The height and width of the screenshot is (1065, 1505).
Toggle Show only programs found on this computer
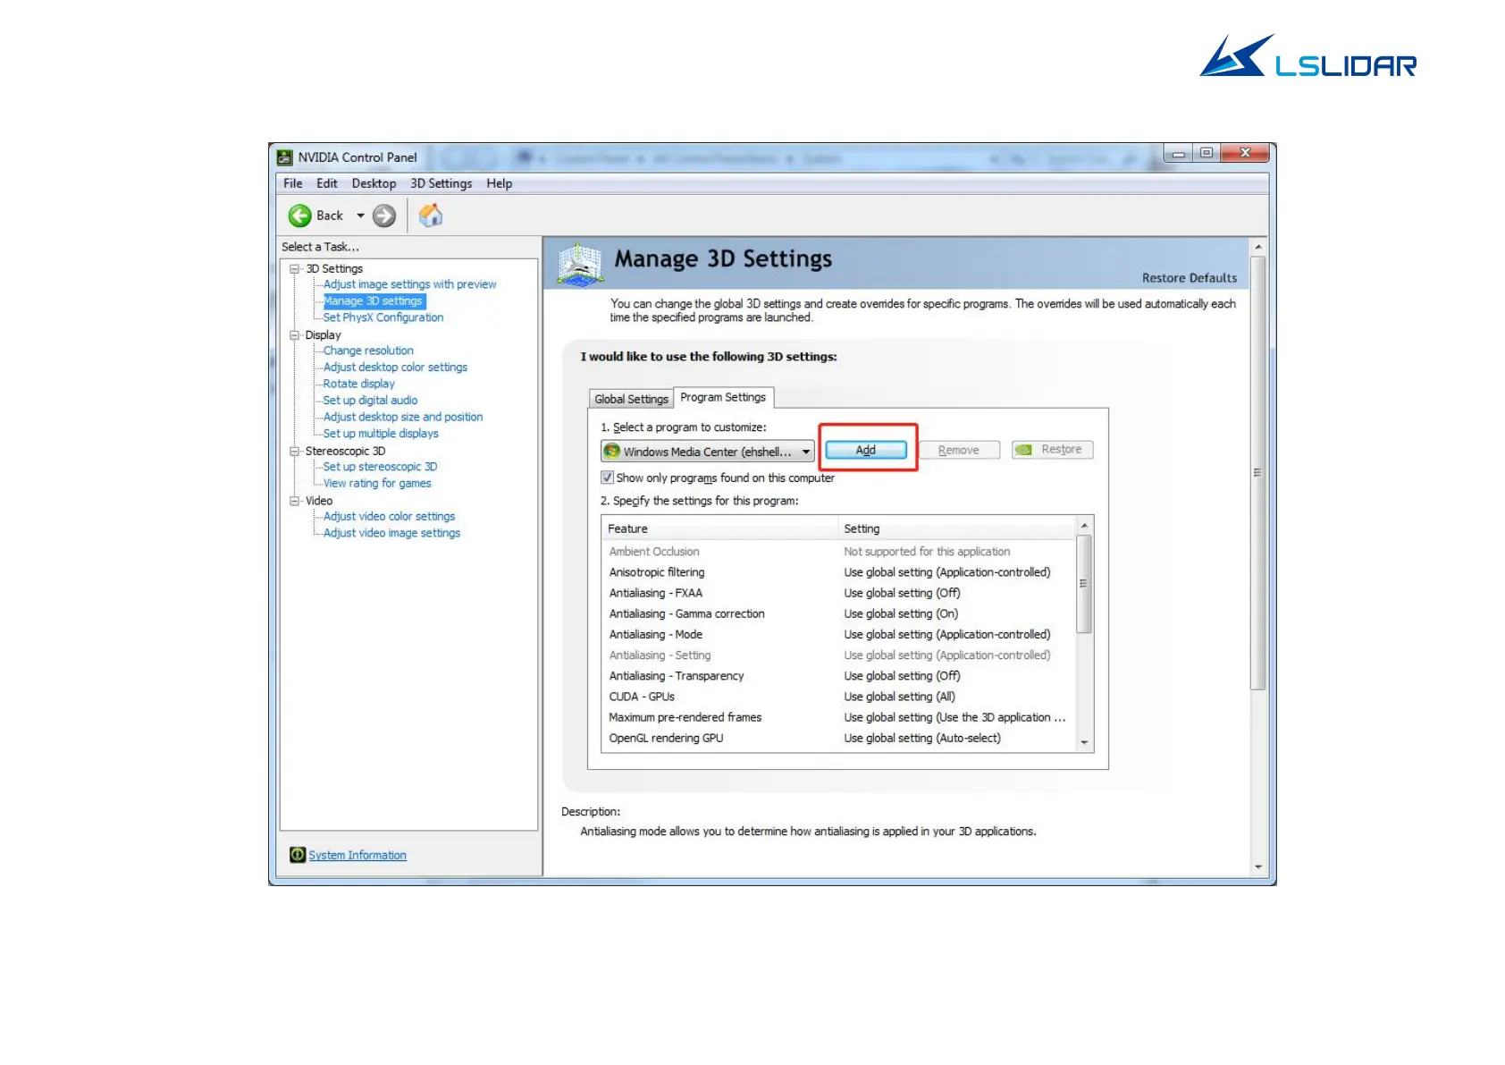[608, 478]
